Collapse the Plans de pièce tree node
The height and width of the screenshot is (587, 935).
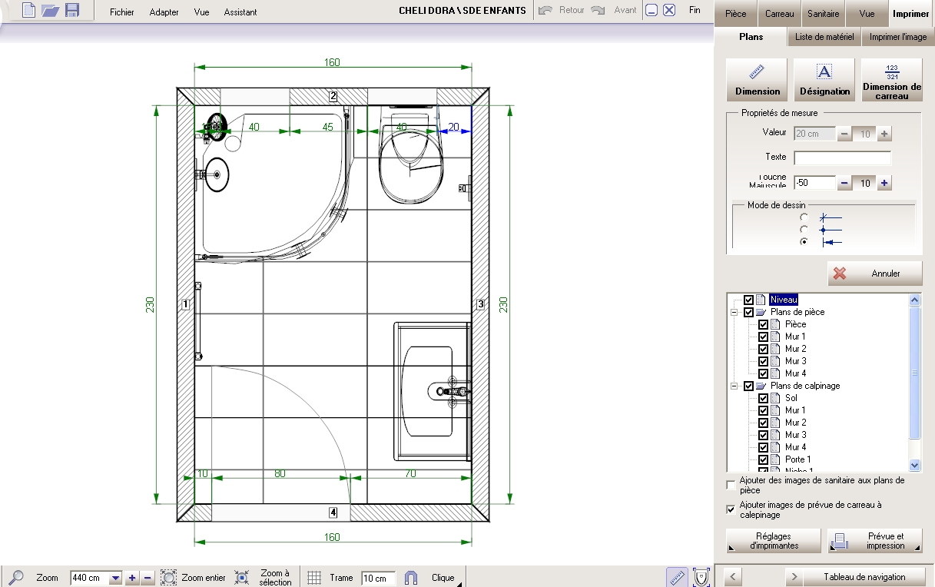(734, 312)
